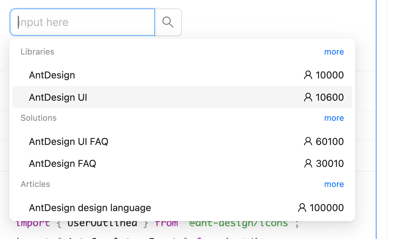Screen dimensions: 401x239
Task: Click the user icon next to AntDesign
Action: 307,75
